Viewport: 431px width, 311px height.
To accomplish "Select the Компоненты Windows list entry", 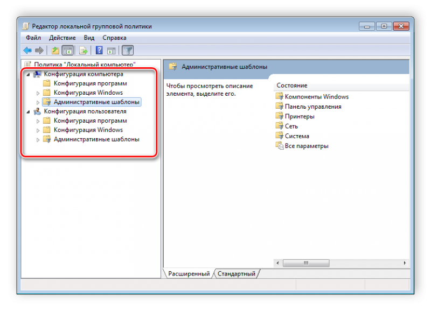I will point(317,97).
